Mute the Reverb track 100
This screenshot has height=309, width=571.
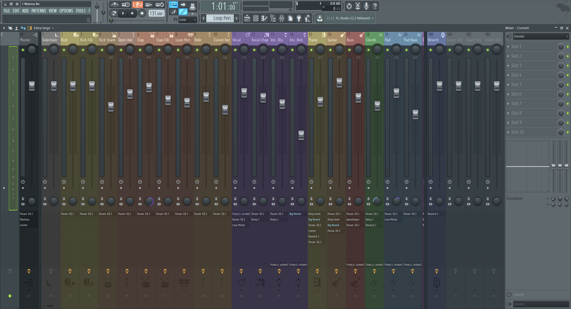coord(431,50)
